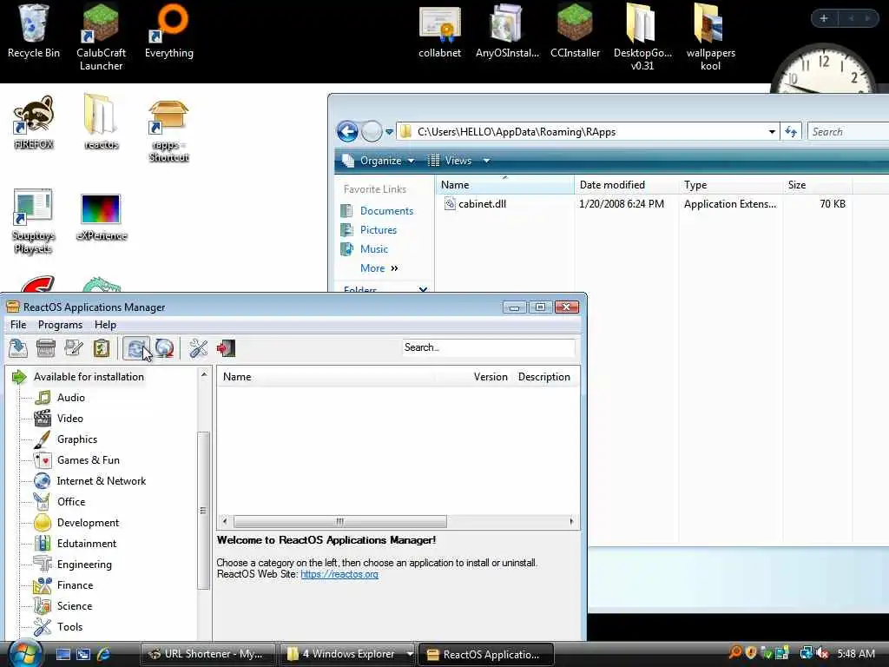Click the Applications Manager Search field

(x=488, y=347)
